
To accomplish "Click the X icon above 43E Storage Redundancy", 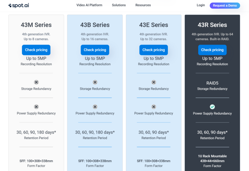I will pyautogui.click(x=154, y=82).
